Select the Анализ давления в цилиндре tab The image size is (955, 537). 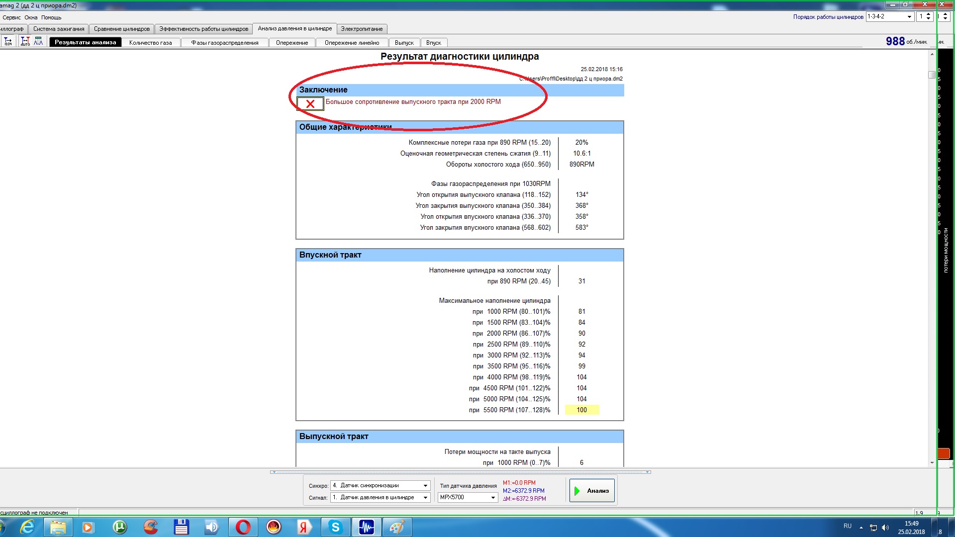coord(295,28)
